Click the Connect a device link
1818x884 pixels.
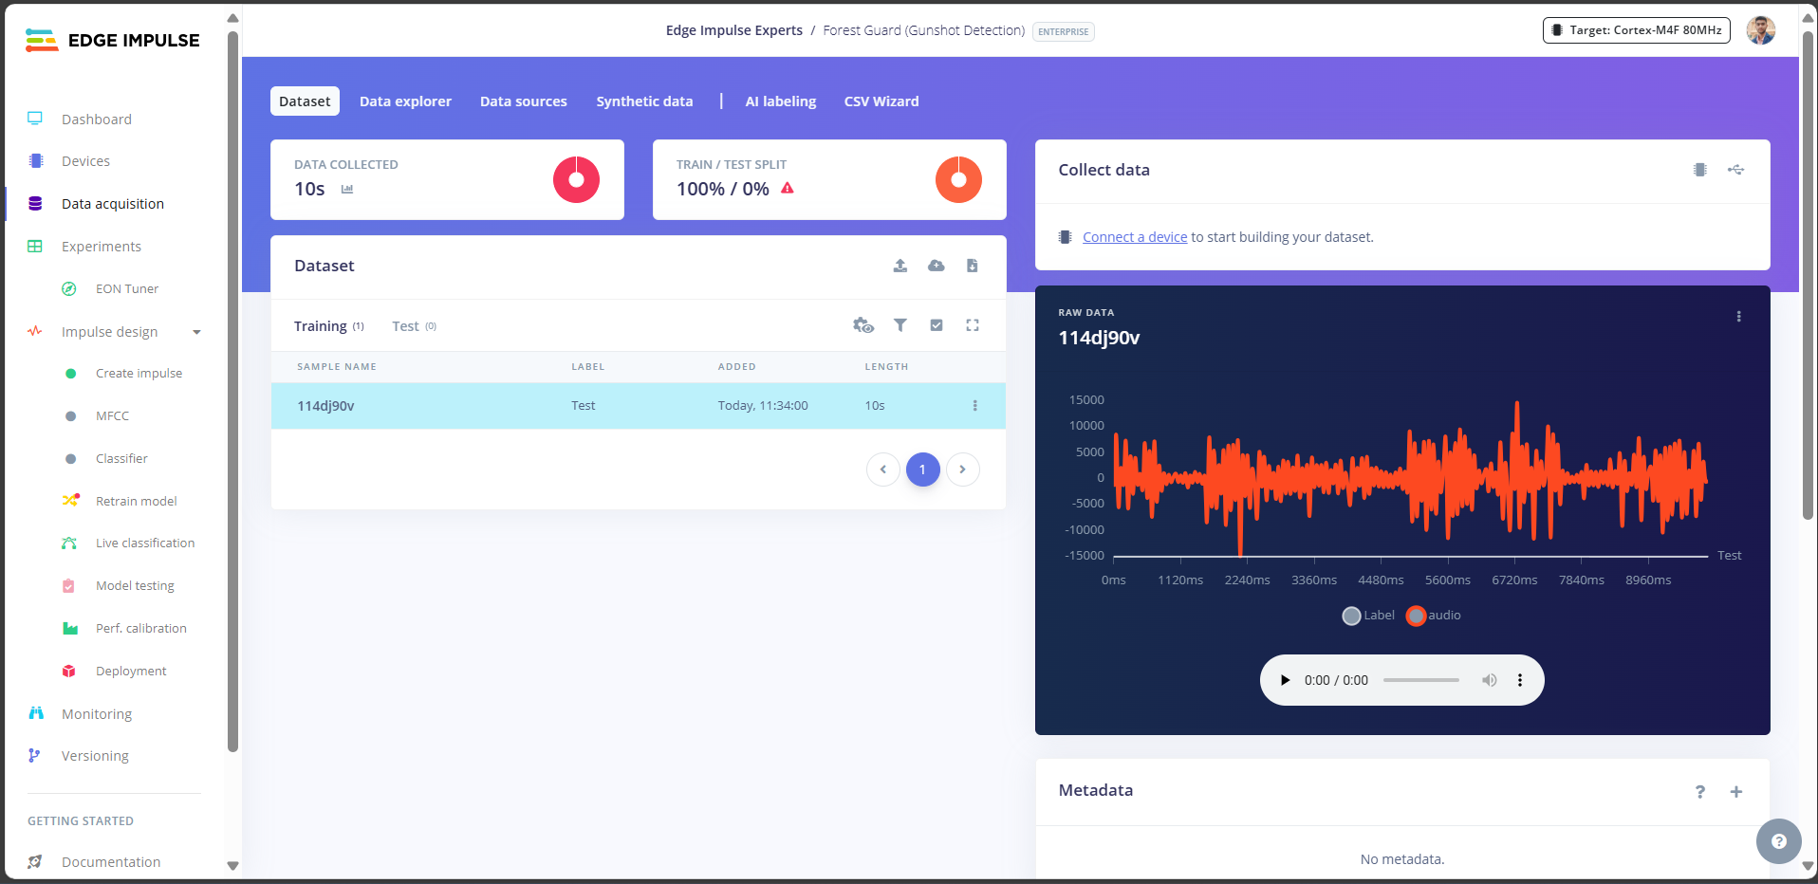click(1135, 237)
